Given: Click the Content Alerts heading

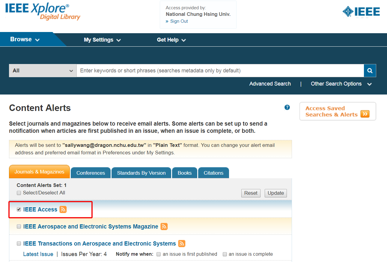Looking at the screenshot, I should (40, 108).
